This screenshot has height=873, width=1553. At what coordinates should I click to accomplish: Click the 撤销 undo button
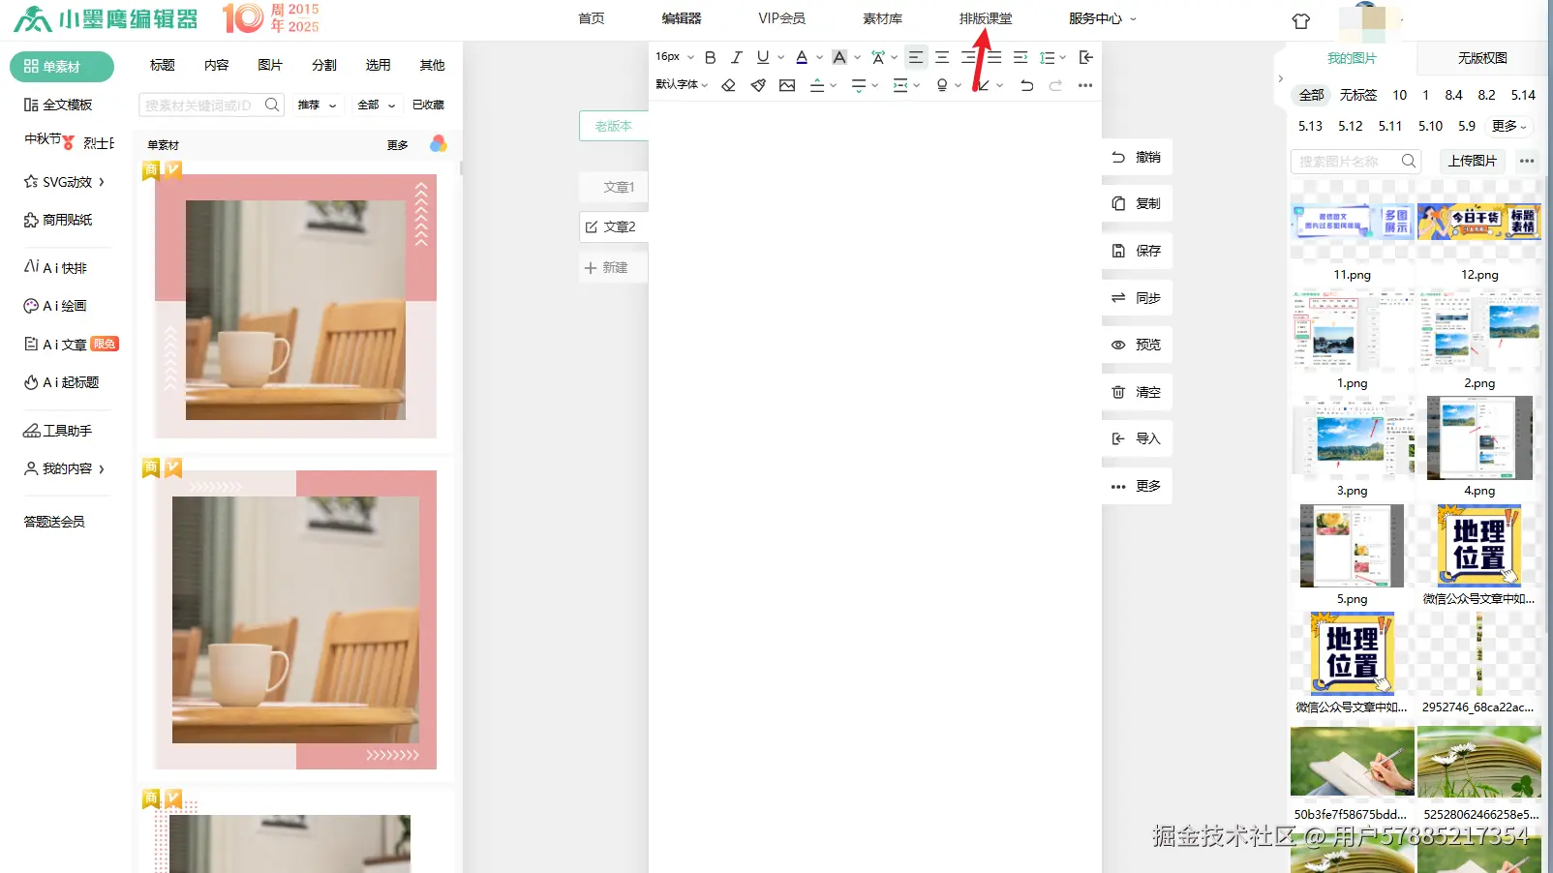(x=1137, y=157)
